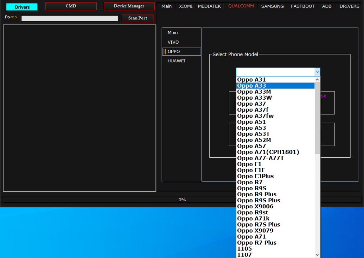Select the QUALCOMM tab

(x=241, y=6)
